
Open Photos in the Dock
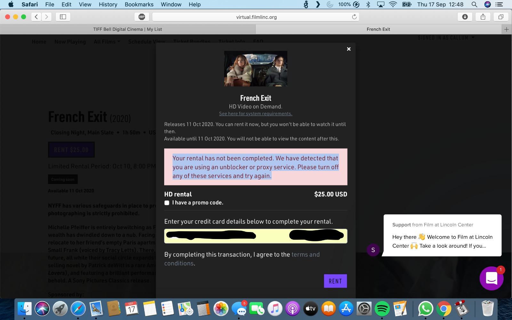(x=221, y=309)
